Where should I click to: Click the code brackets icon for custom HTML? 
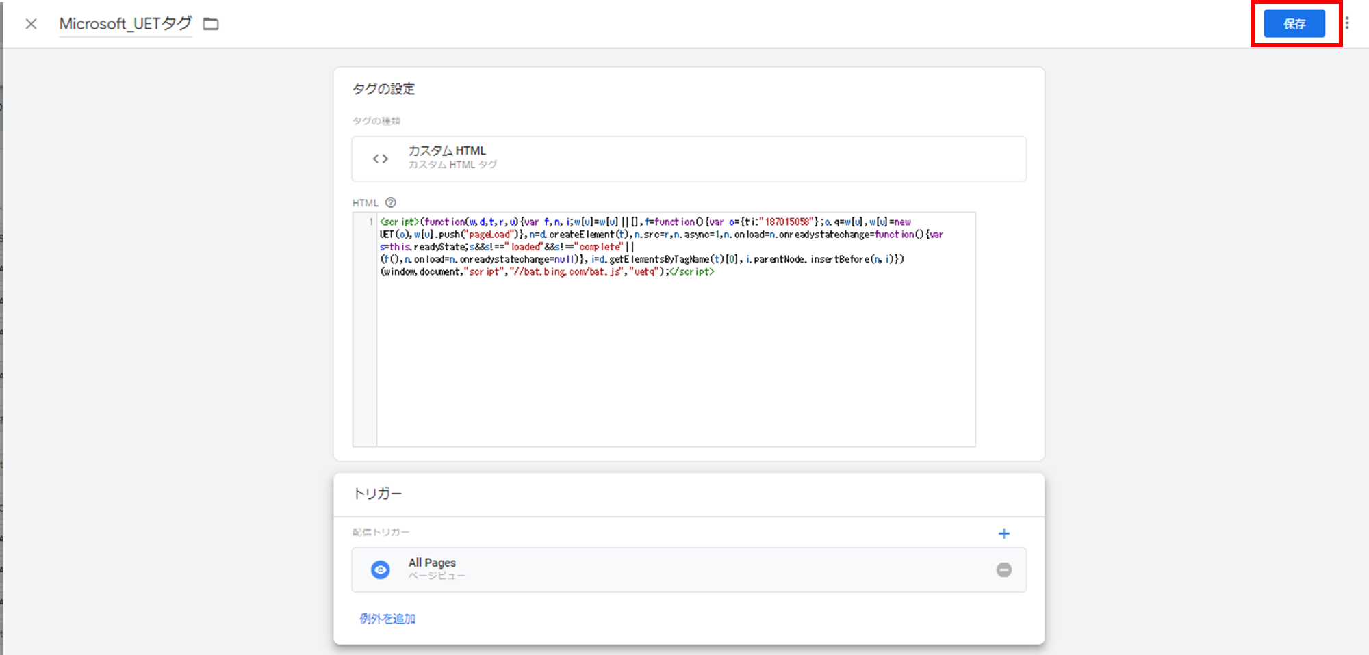click(x=381, y=159)
